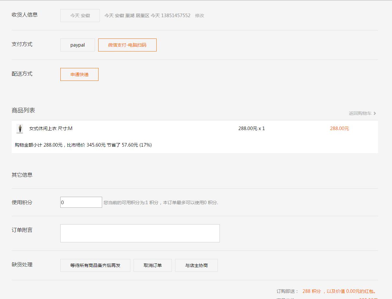Click 修改 to edit recipient address
392x299 pixels.
coord(199,16)
